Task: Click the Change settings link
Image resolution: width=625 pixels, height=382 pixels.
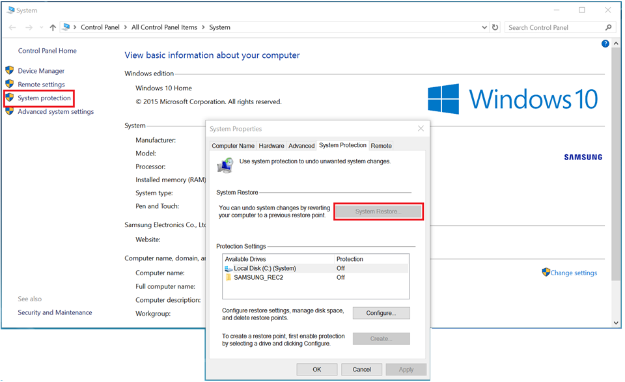Action: tap(574, 273)
